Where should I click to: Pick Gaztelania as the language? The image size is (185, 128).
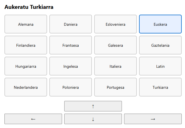click(x=160, y=45)
